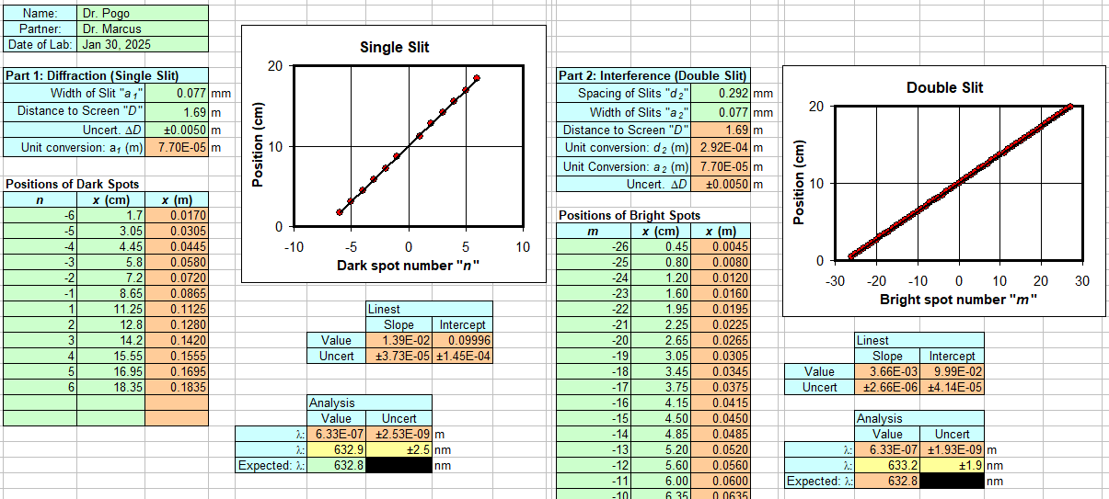Click the intercept value 9.99E-02 cell
Image resolution: width=1109 pixels, height=499 pixels.
952,371
